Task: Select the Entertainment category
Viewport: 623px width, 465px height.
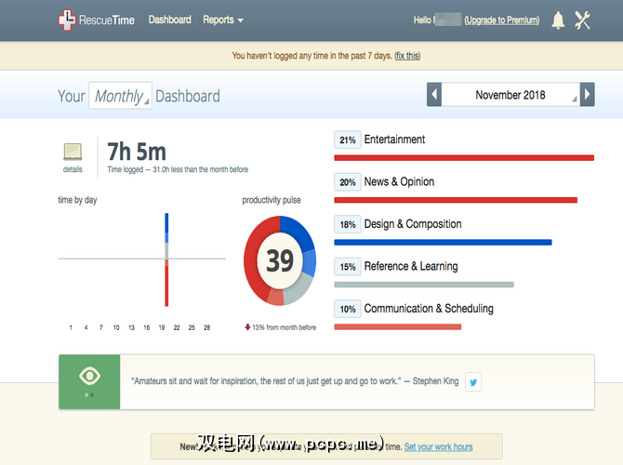Action: [394, 139]
